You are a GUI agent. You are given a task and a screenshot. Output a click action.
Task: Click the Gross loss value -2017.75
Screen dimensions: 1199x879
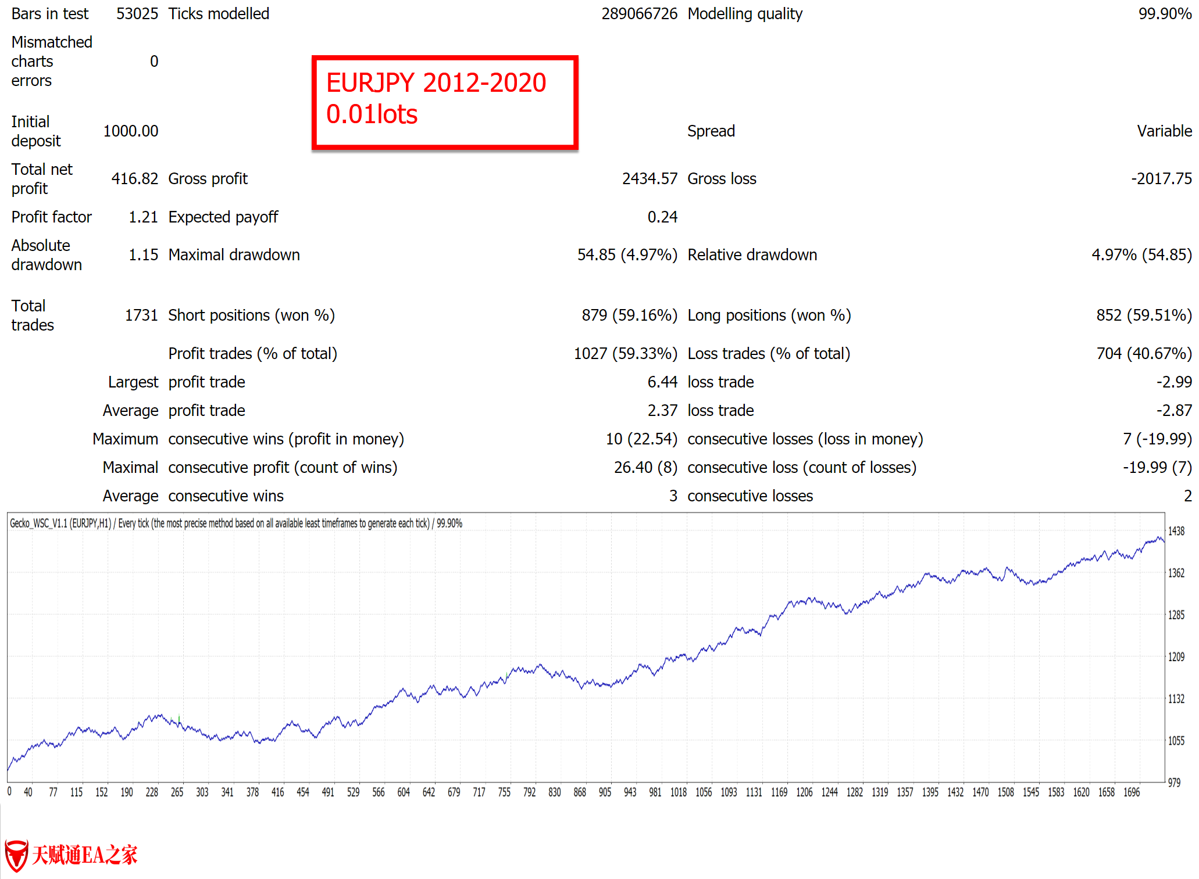[x=1161, y=179]
